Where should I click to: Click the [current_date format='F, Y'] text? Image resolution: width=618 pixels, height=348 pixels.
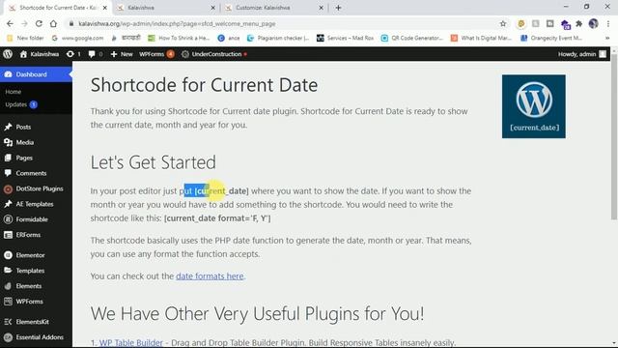(217, 218)
